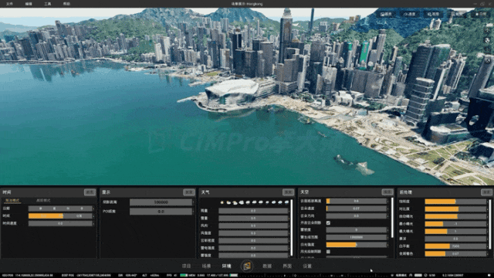
Task: Switch to the 项目 bottom tab
Action: 187,266
